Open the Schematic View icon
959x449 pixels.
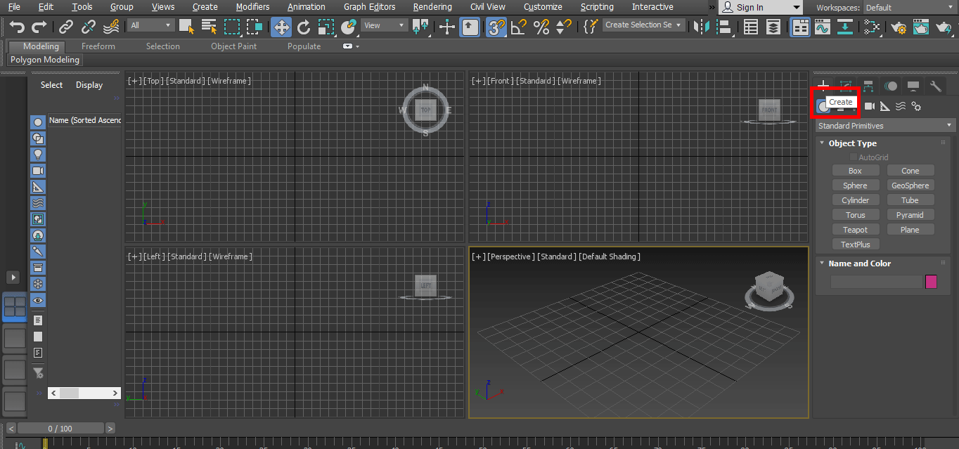(x=844, y=27)
